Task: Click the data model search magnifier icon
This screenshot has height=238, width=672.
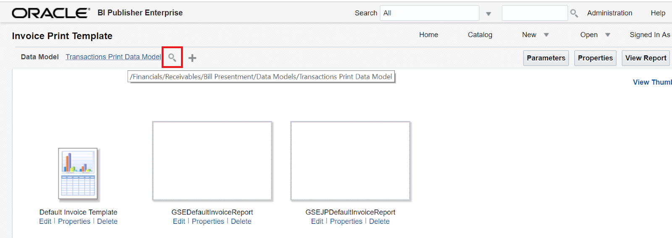Action: tap(172, 57)
